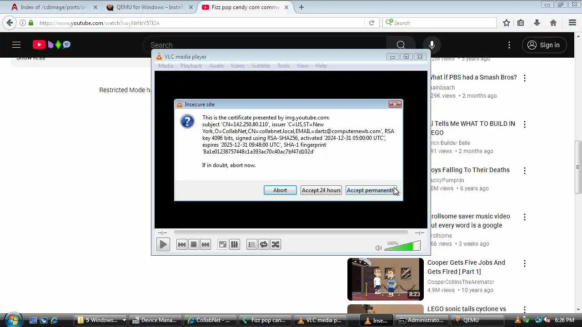Open the browser hamburger menu
This screenshot has height=327, width=582.
pos(572,23)
